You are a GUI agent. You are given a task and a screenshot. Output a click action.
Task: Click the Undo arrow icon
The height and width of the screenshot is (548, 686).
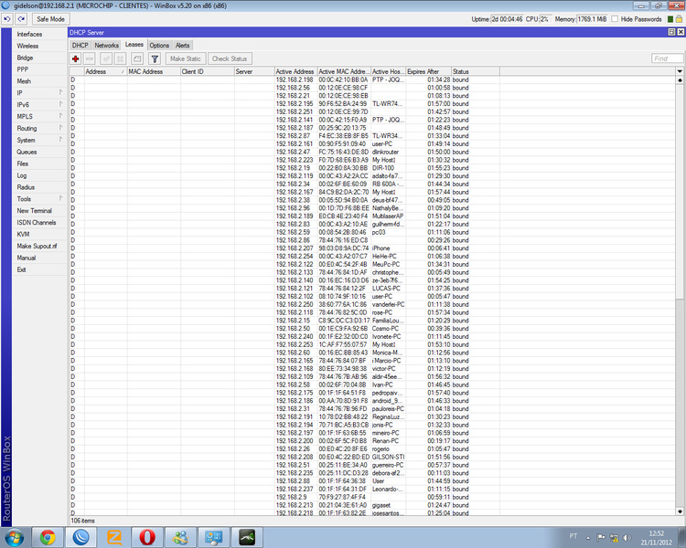tap(7, 19)
